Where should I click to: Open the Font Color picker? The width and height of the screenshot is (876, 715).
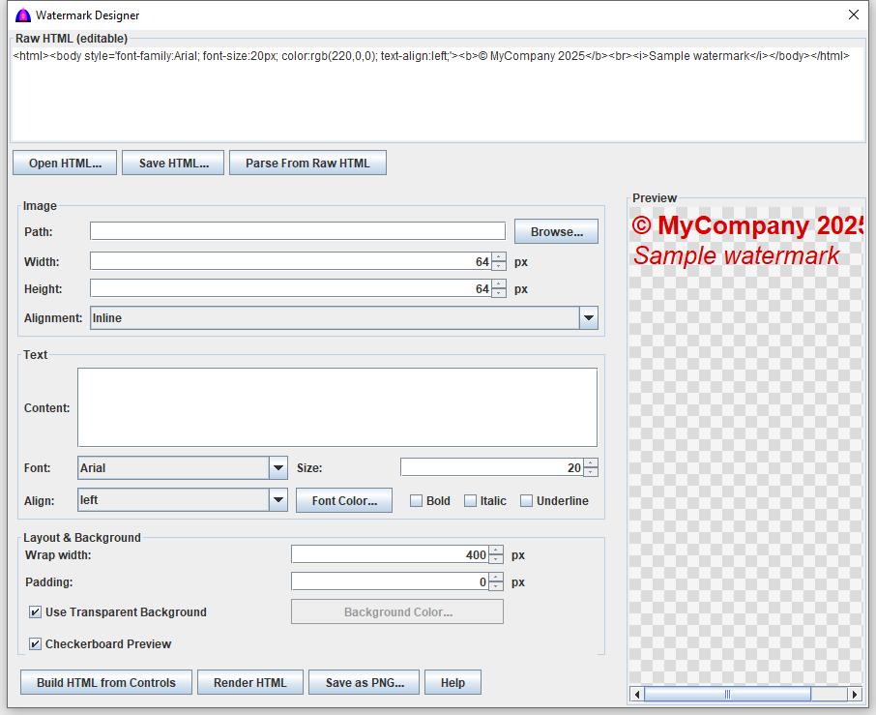343,500
